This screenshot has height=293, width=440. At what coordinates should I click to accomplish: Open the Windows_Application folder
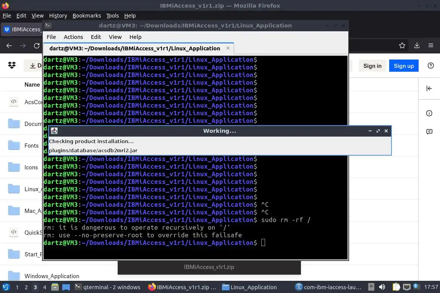[x=52, y=276]
